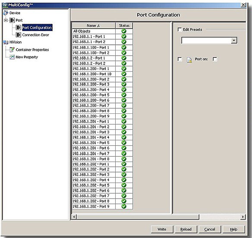
Task: Sort by the Name column header
Action: (94, 25)
